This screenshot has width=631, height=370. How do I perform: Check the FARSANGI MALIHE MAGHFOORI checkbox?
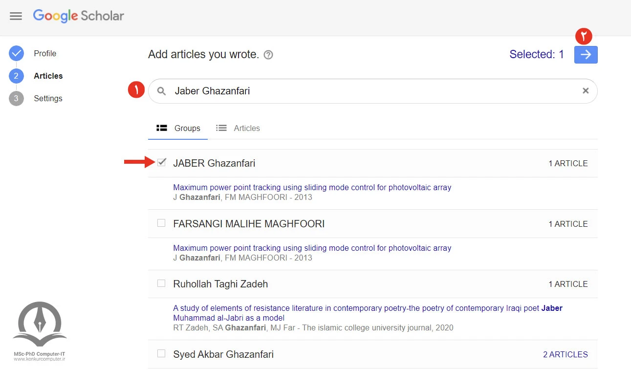click(161, 223)
